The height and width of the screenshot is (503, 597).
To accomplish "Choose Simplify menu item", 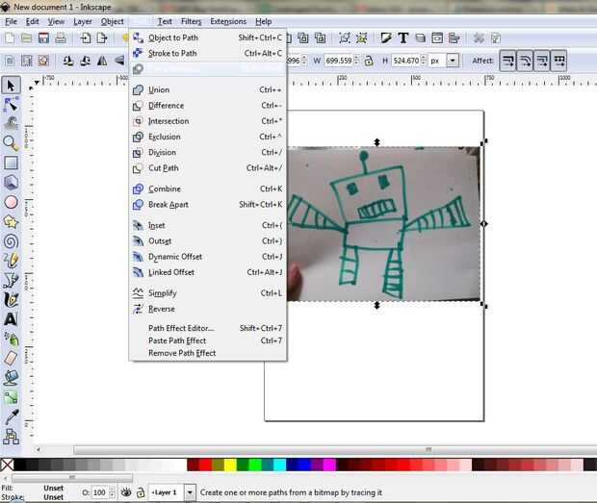I will 207,293.
